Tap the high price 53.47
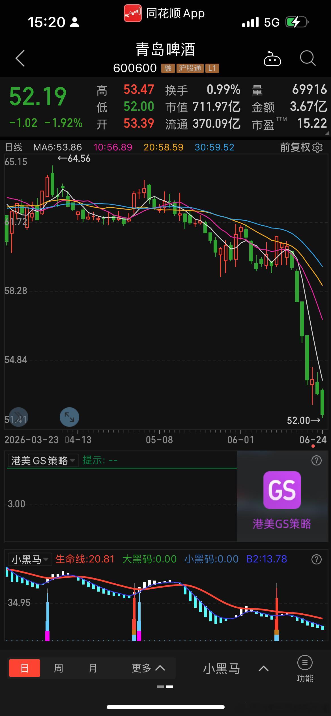The height and width of the screenshot is (716, 331). tap(139, 90)
